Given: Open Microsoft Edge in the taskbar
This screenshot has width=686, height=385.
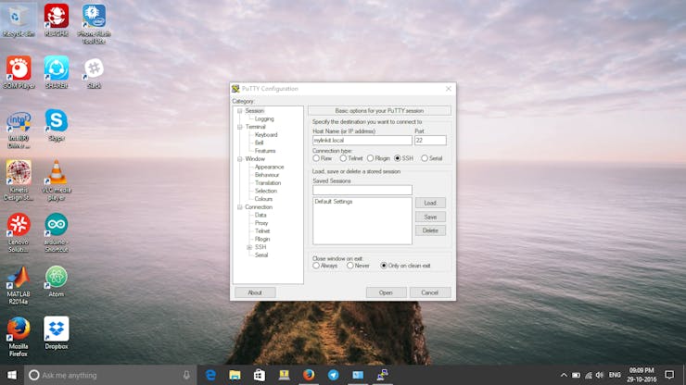Looking at the screenshot, I should [210, 375].
